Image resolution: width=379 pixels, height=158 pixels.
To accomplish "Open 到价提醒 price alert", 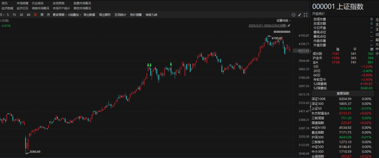I will pyautogui.click(x=136, y=15).
